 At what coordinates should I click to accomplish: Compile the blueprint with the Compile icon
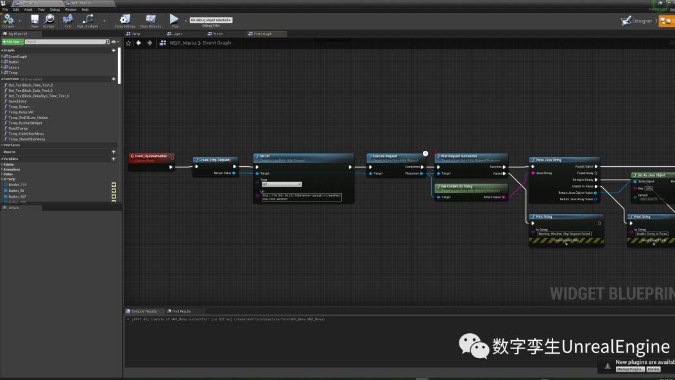8,19
